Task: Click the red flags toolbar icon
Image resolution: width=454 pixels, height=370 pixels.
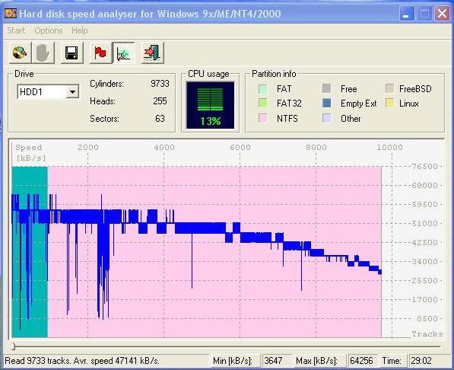Action: 100,53
